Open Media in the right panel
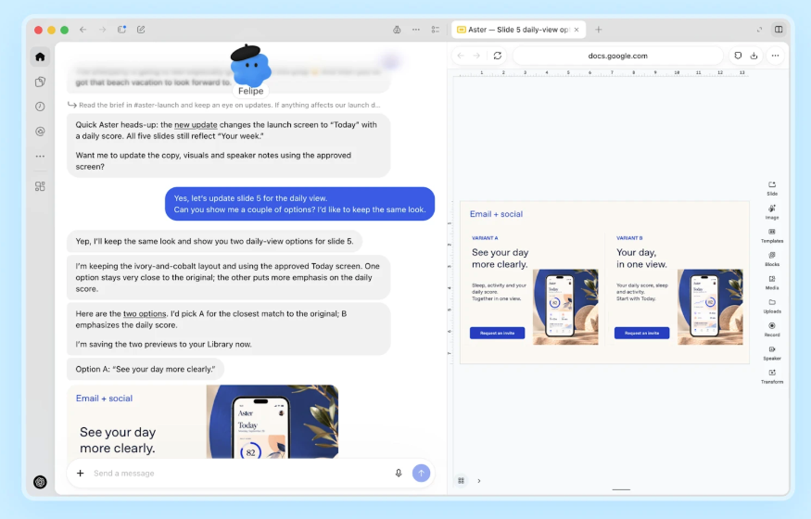The image size is (811, 519). 772,283
